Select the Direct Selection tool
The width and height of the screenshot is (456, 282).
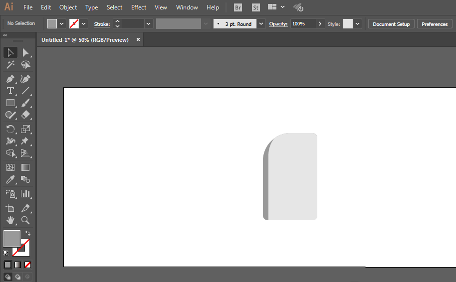pyautogui.click(x=25, y=53)
